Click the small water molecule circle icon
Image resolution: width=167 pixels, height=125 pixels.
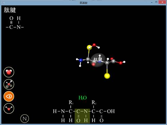[x=9, y=108]
